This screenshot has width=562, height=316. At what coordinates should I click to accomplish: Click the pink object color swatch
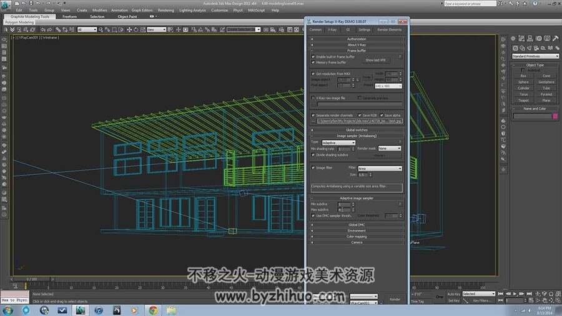point(556,116)
